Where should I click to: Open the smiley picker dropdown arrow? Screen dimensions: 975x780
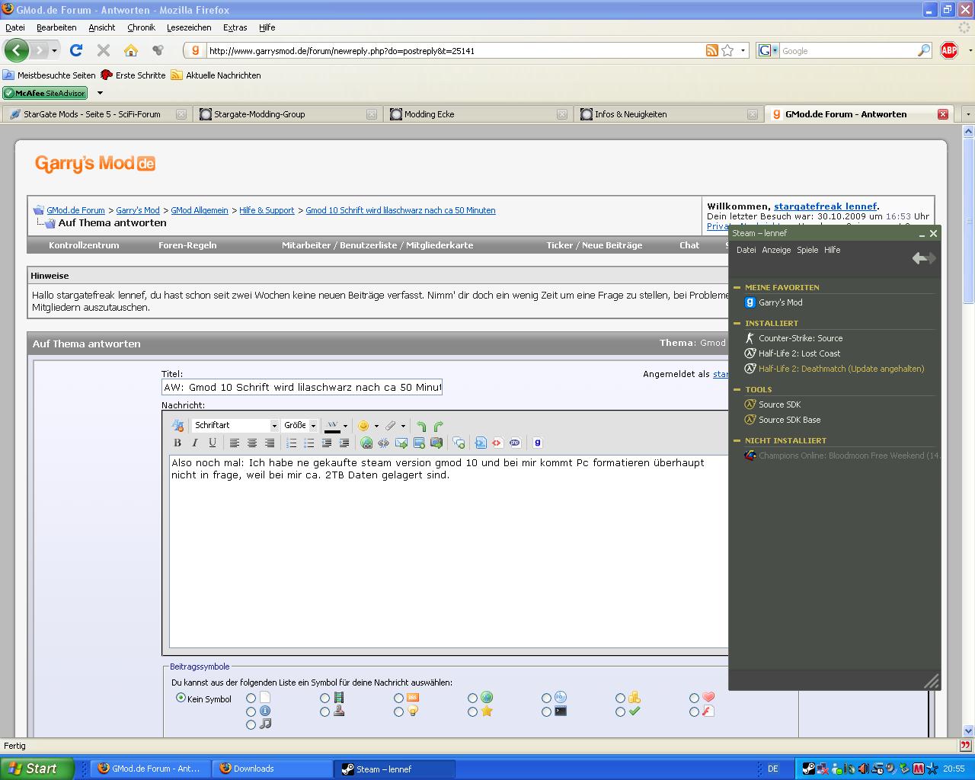(x=376, y=426)
